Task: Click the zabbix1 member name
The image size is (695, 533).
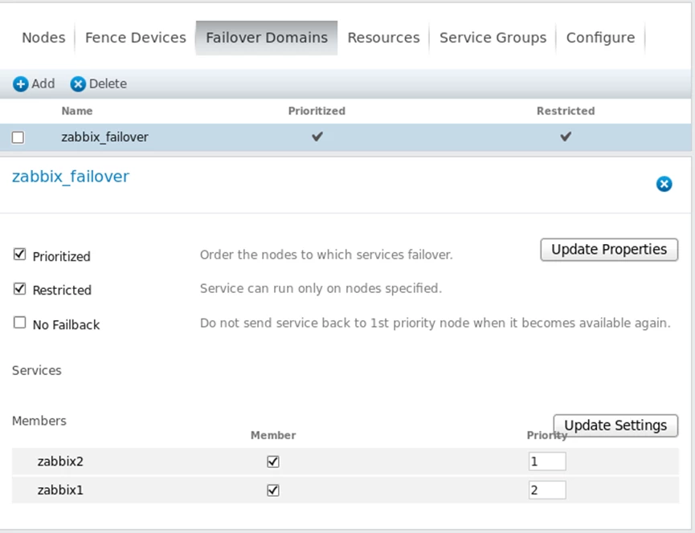Action: pyautogui.click(x=60, y=490)
